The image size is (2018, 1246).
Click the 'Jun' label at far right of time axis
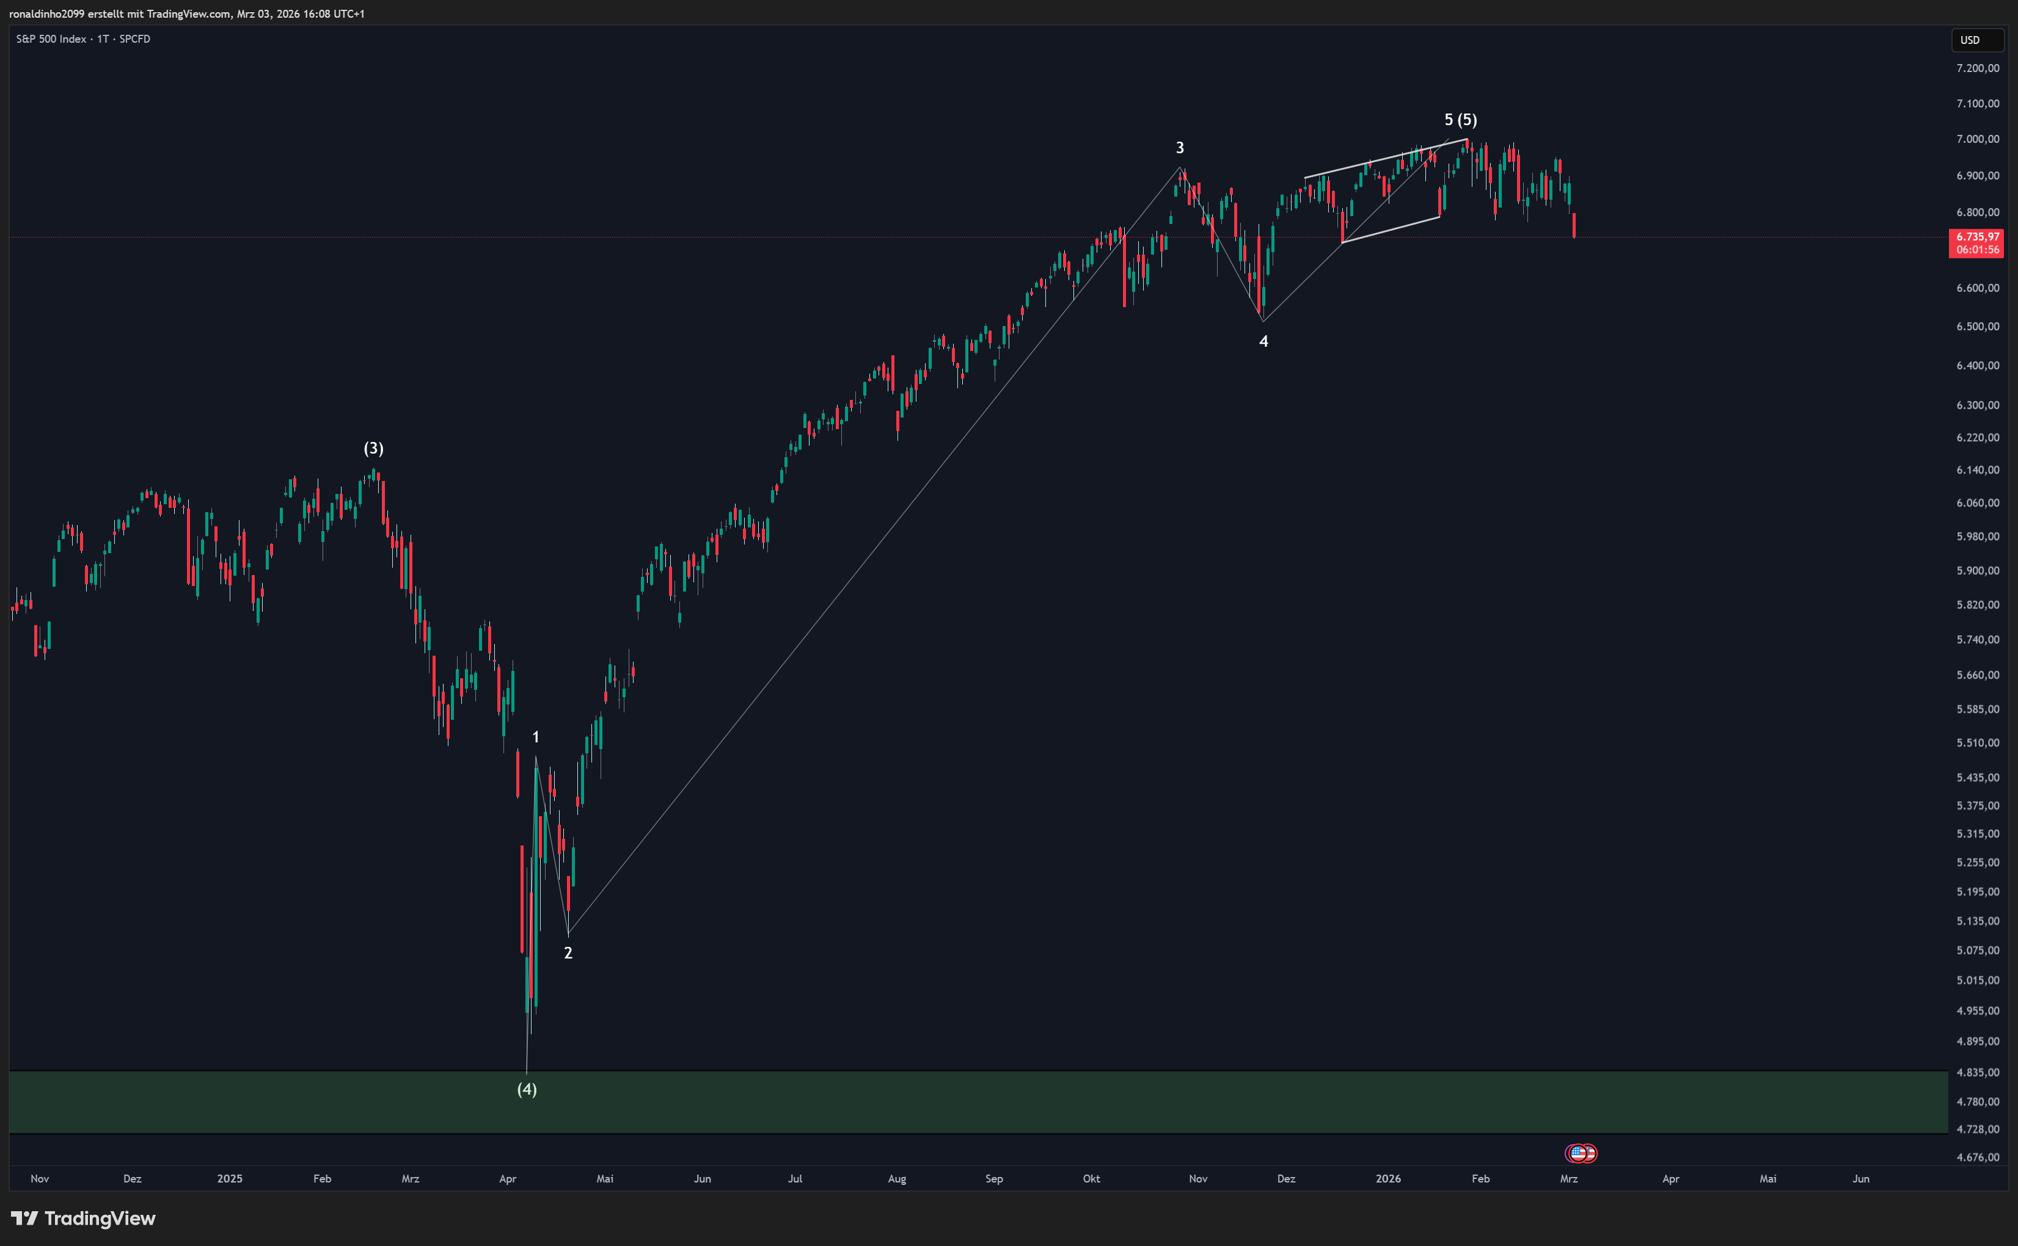[1860, 1178]
